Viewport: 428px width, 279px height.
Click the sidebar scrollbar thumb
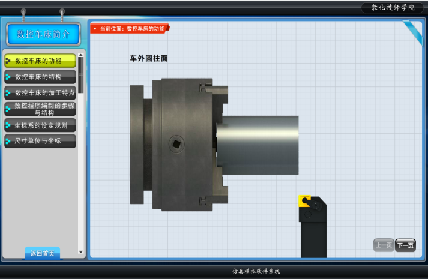coord(81,75)
